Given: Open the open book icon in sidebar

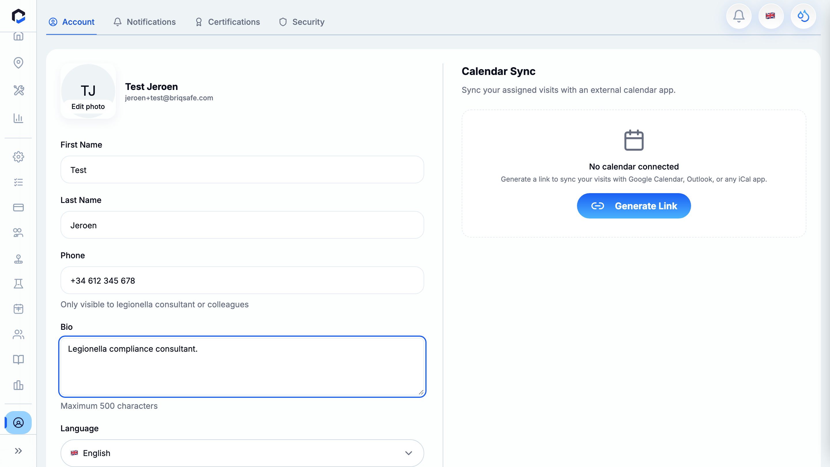Looking at the screenshot, I should tap(18, 359).
